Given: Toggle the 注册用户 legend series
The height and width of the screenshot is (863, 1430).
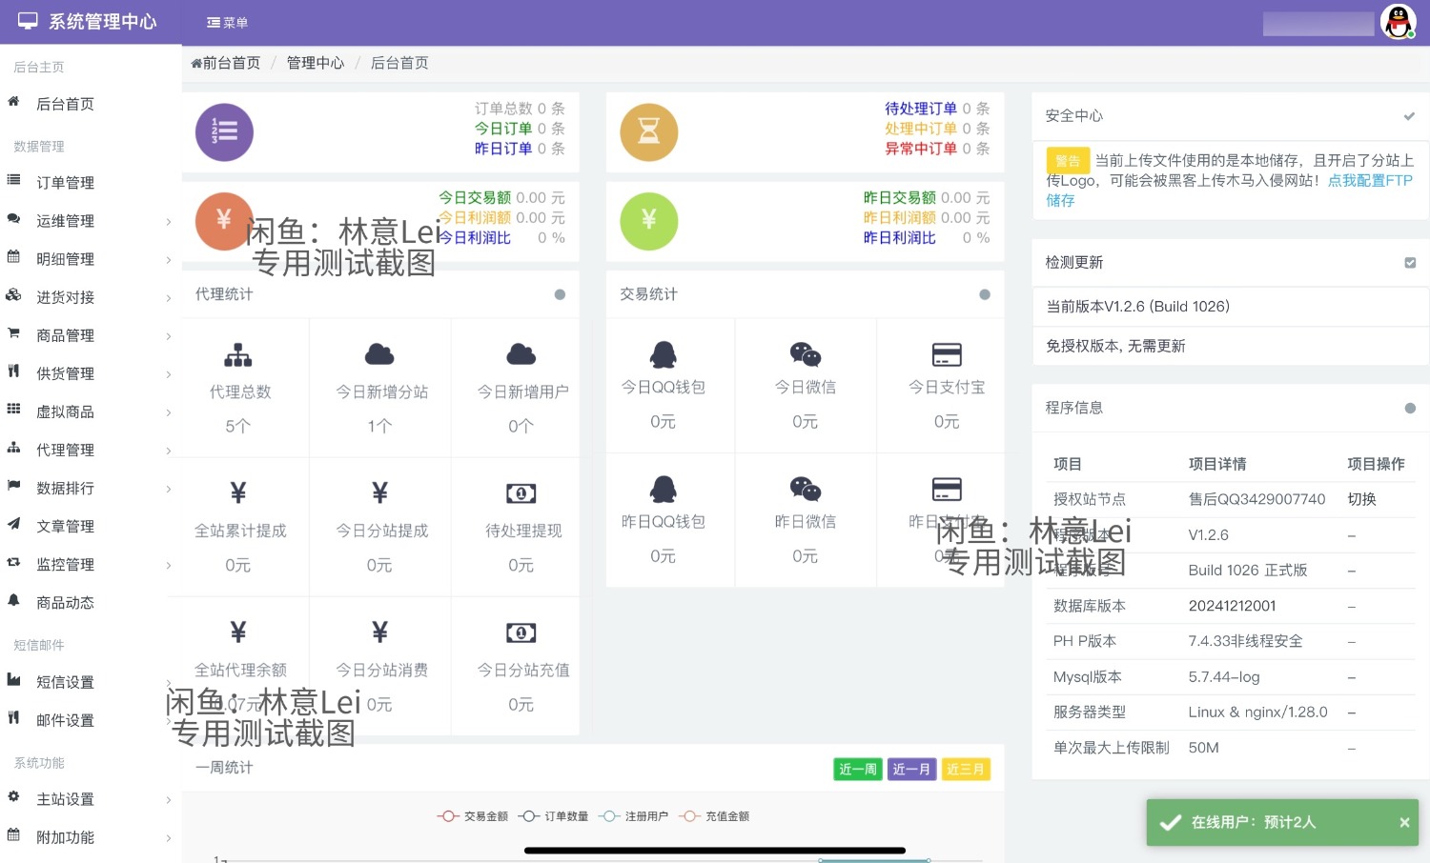Looking at the screenshot, I should 634,816.
